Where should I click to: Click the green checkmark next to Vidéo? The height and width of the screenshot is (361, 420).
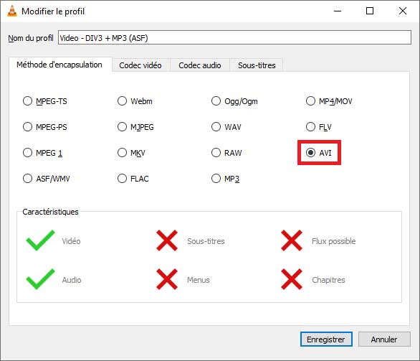point(40,240)
